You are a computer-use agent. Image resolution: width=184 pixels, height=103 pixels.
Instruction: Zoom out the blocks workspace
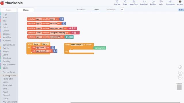click(x=180, y=77)
